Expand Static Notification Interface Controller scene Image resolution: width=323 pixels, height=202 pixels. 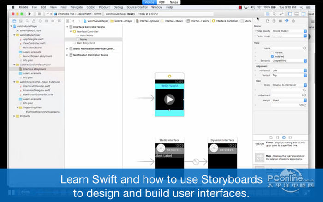[67, 49]
